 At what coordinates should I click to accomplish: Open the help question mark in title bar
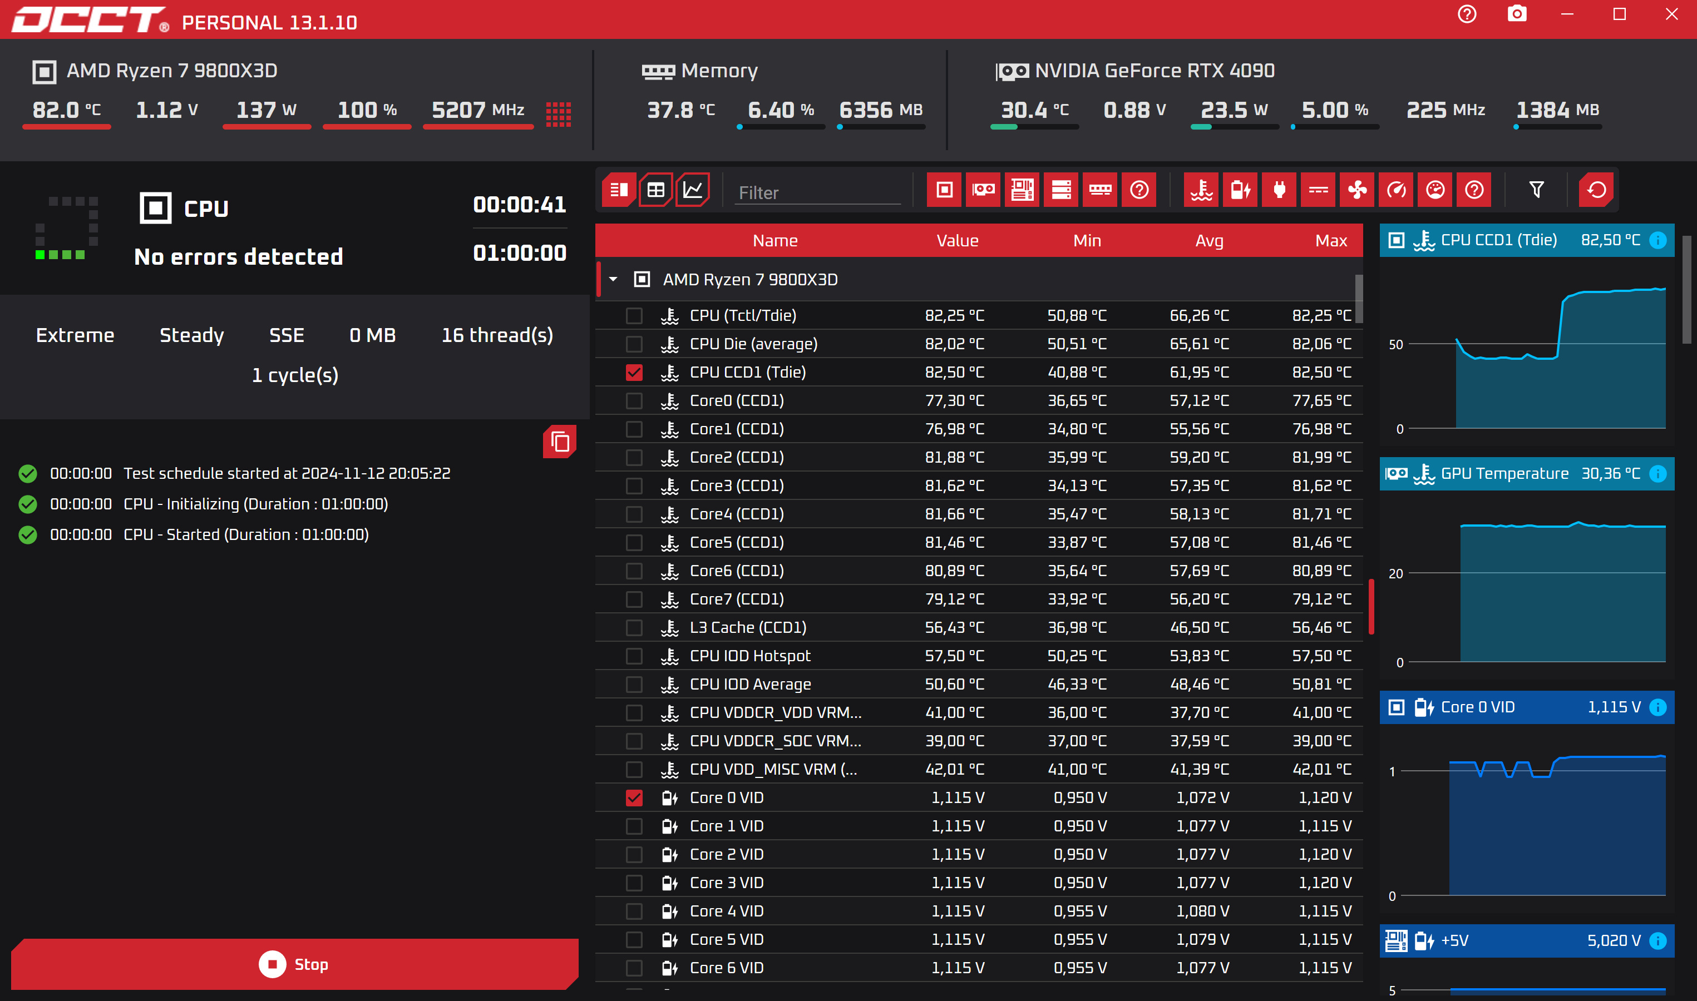click(x=1467, y=14)
